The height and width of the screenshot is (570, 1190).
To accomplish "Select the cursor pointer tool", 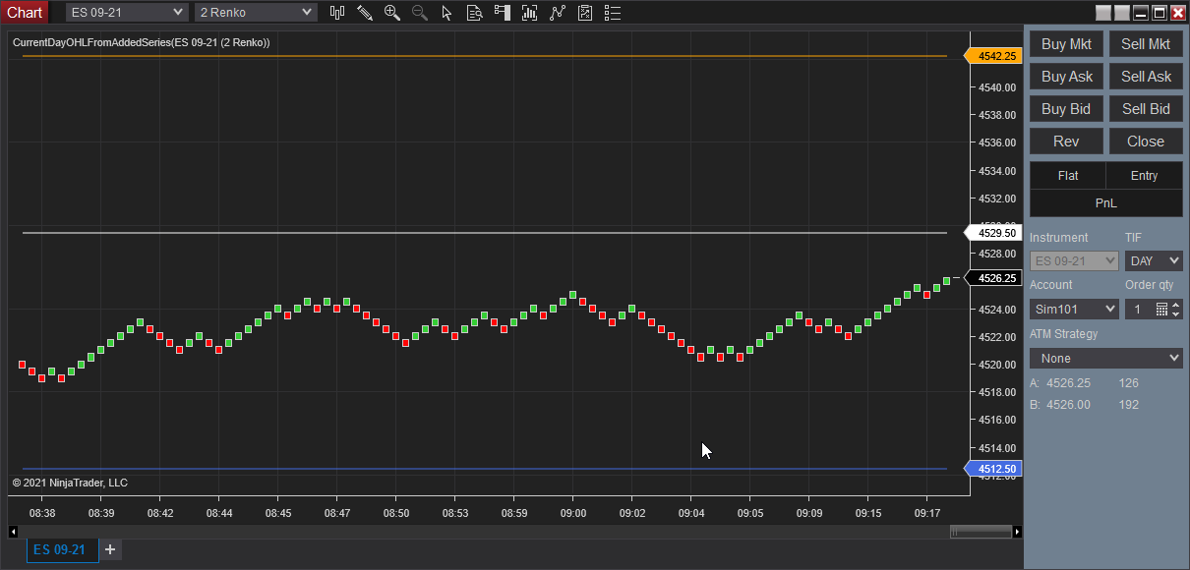I will (446, 13).
